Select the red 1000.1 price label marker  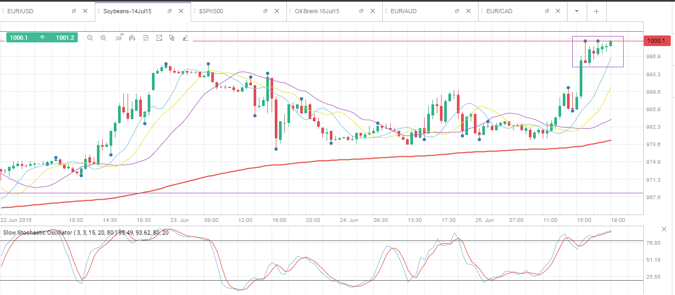[656, 41]
